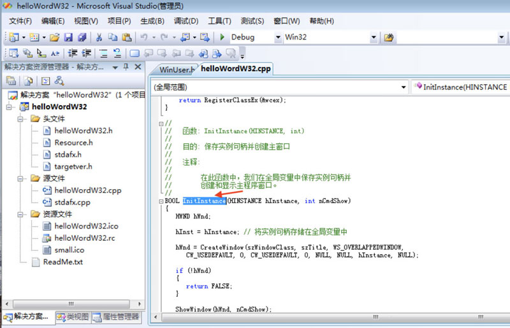
Task: Click the New Project toolbar icon
Action: (13, 37)
